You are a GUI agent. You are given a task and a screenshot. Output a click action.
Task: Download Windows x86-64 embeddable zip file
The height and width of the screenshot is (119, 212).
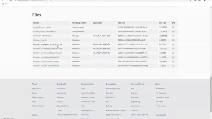coord(47,44)
